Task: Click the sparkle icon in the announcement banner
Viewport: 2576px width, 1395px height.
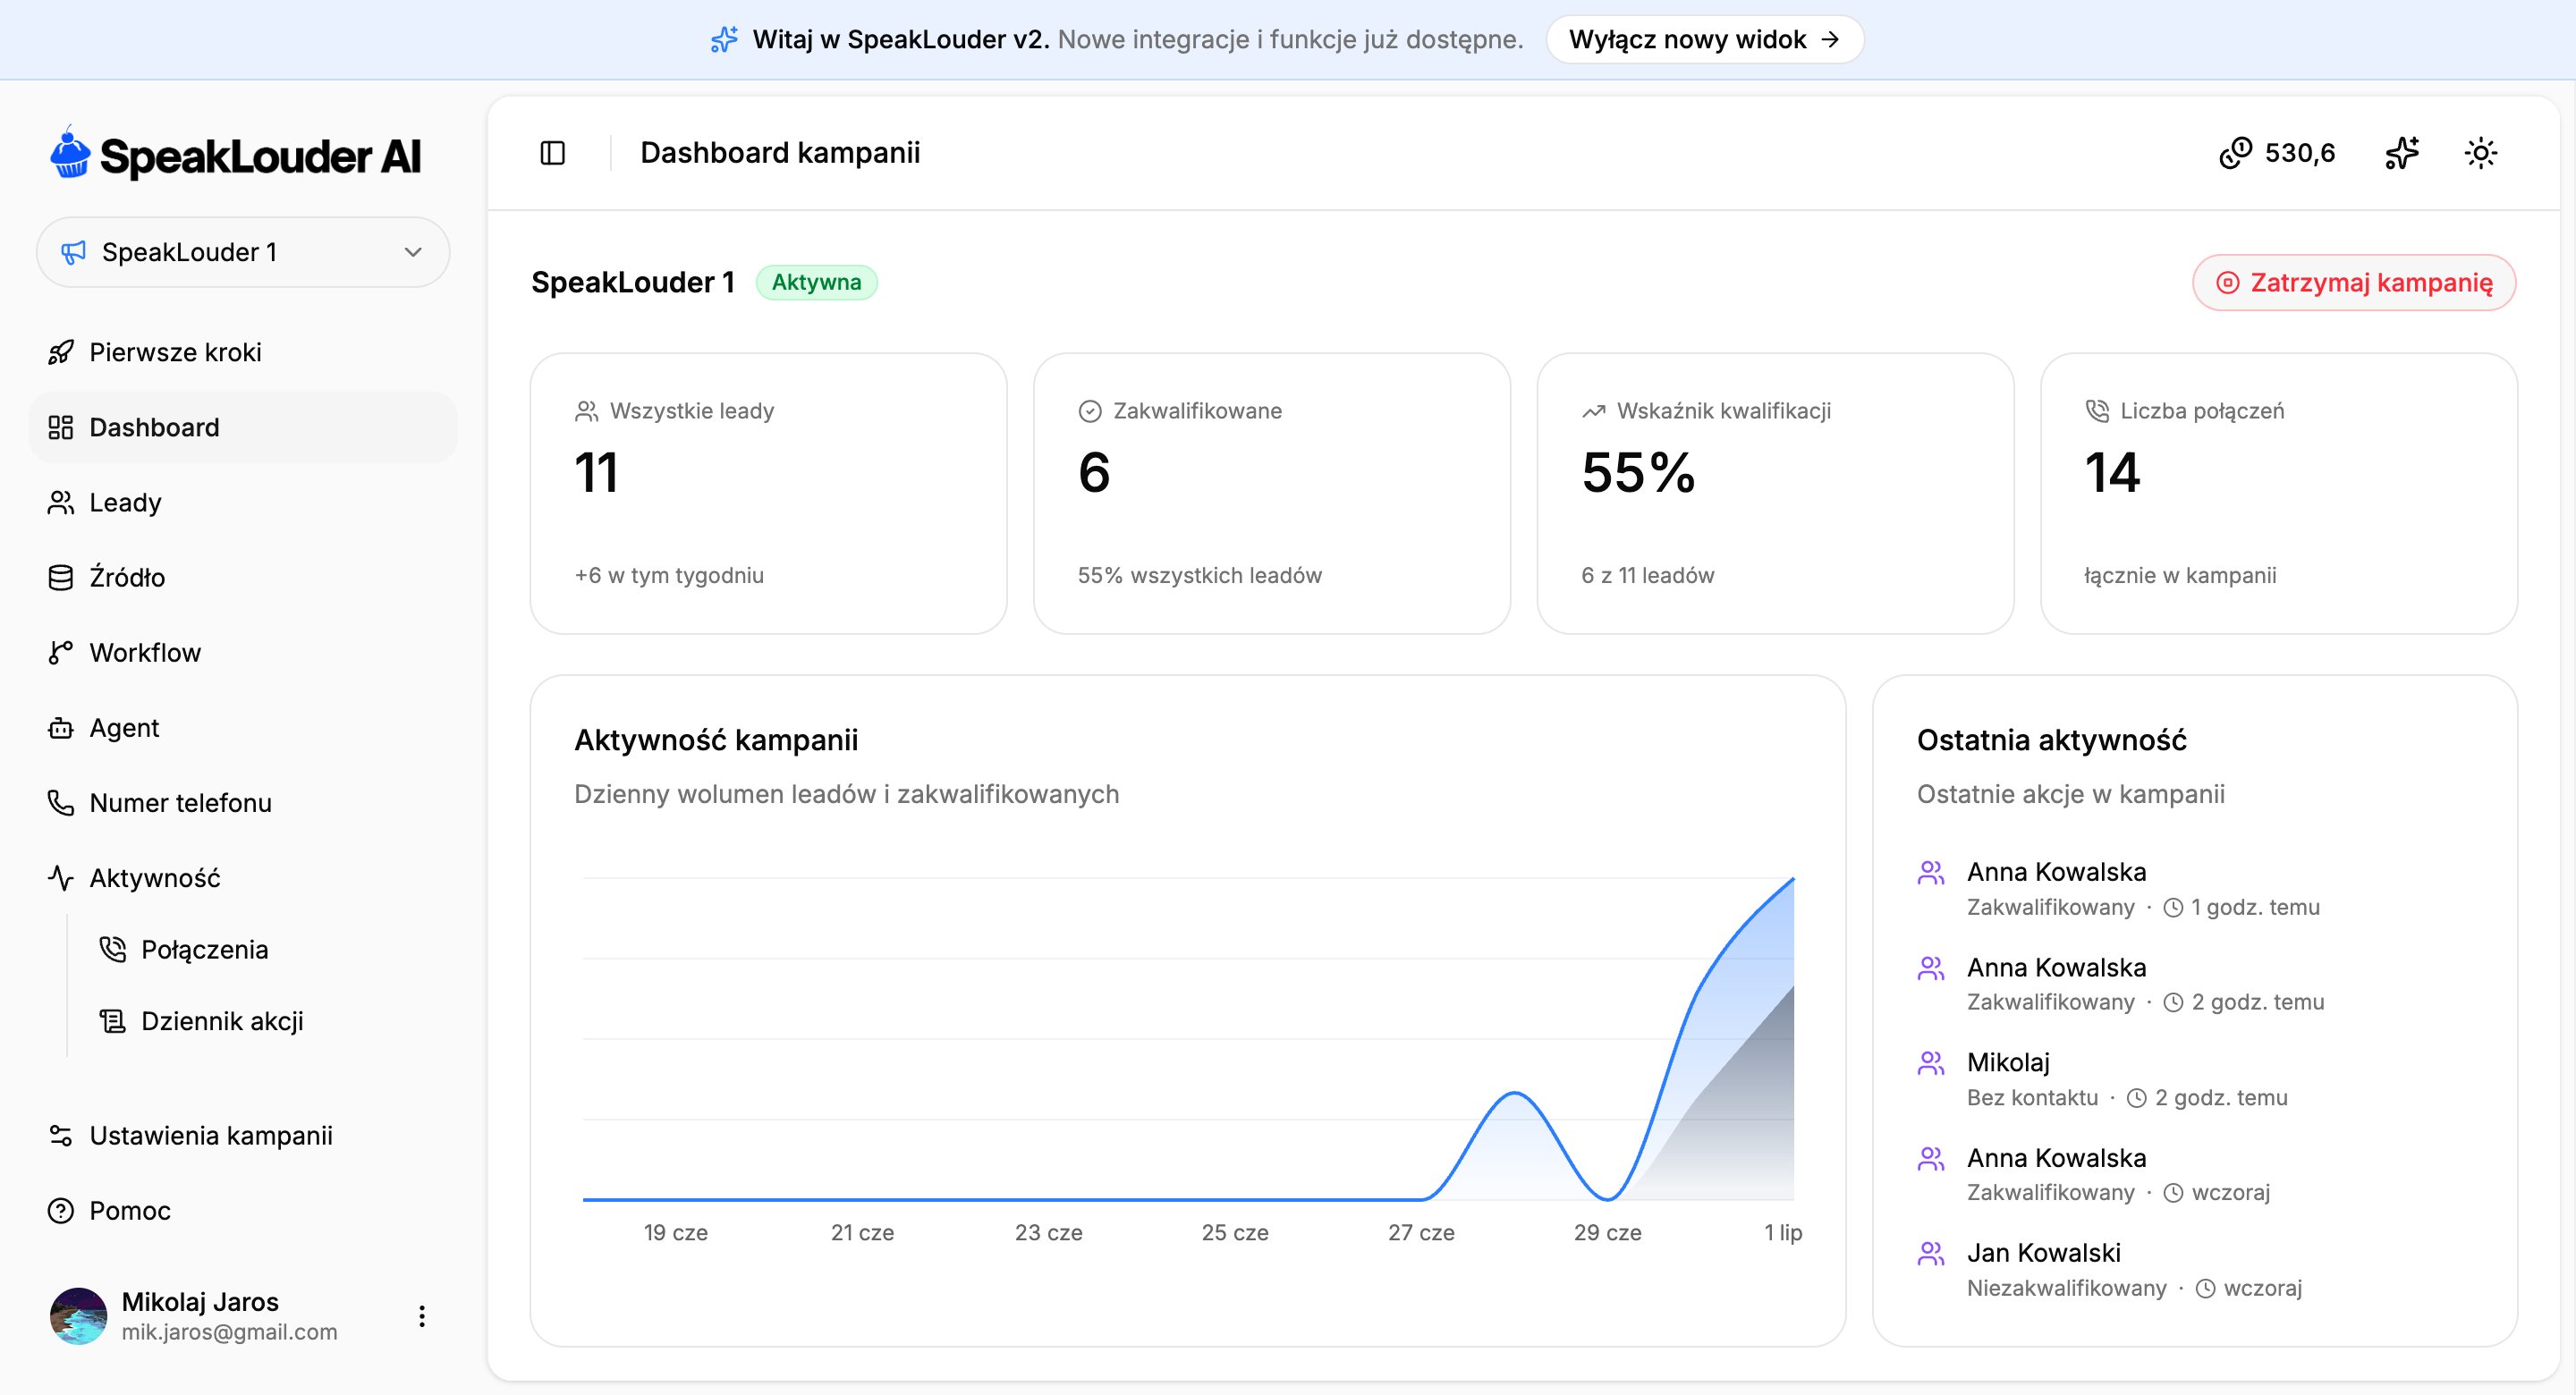Action: tap(724, 39)
